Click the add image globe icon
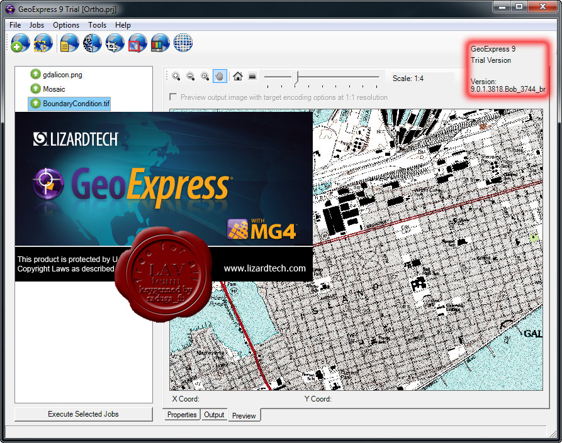This screenshot has height=443, width=562. (x=20, y=43)
